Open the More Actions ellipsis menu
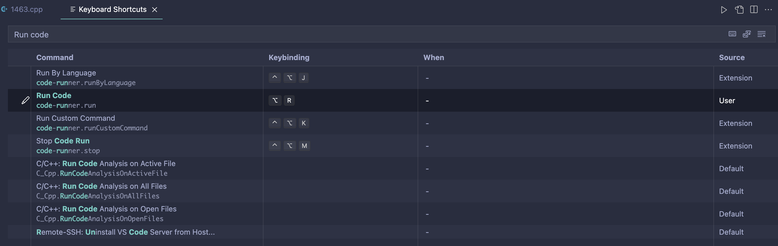Image resolution: width=778 pixels, height=246 pixels. pos(768,10)
